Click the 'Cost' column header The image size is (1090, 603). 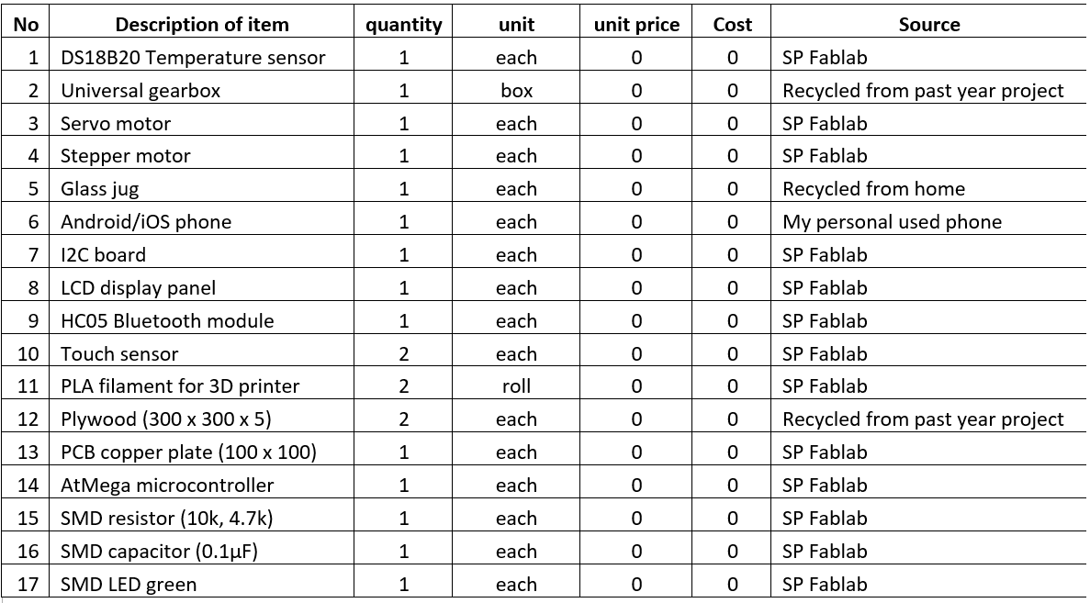(732, 25)
